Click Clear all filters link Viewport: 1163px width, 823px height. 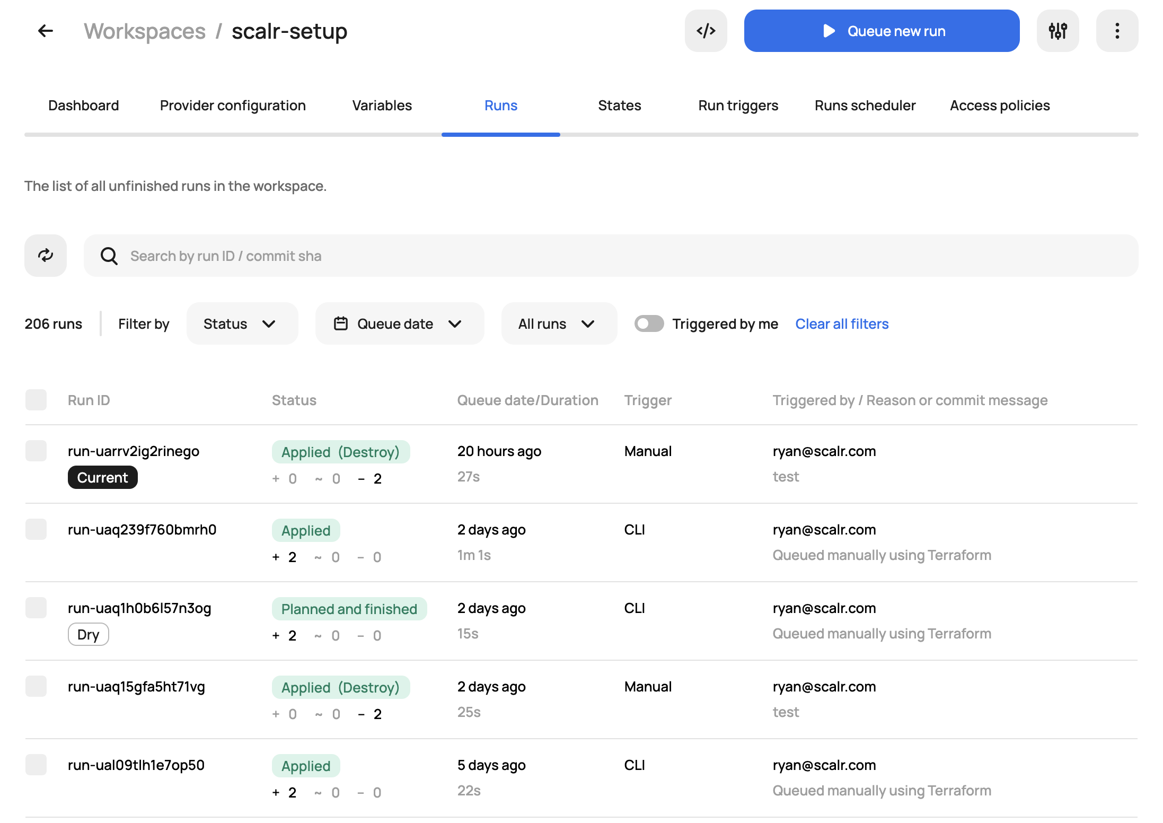coord(842,323)
